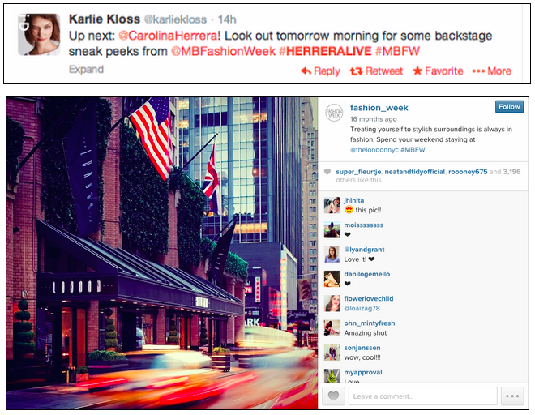Select the 'Love it!' comment text
The height and width of the screenshot is (415, 535).
355,259
